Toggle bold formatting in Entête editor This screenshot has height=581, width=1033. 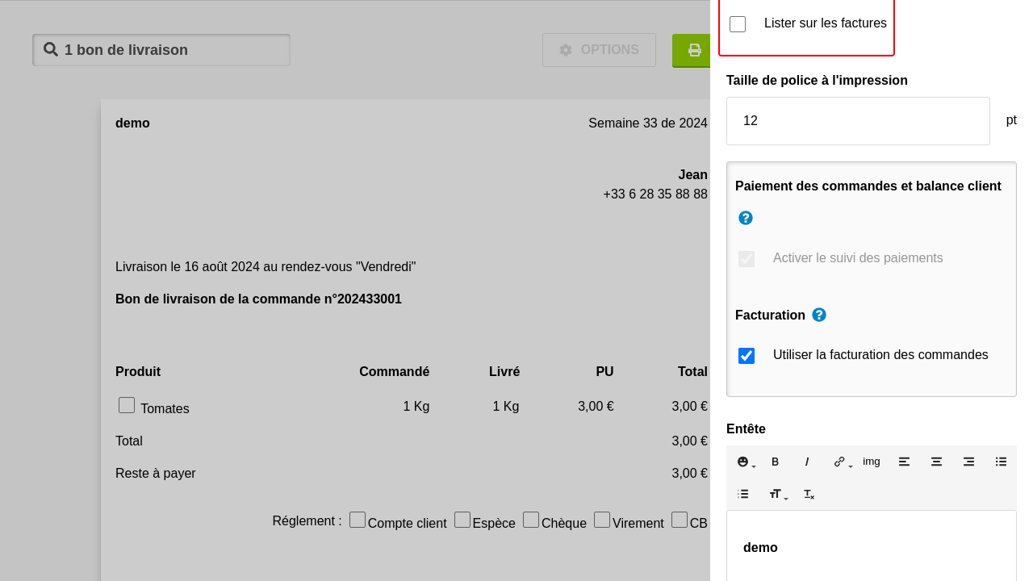(775, 462)
